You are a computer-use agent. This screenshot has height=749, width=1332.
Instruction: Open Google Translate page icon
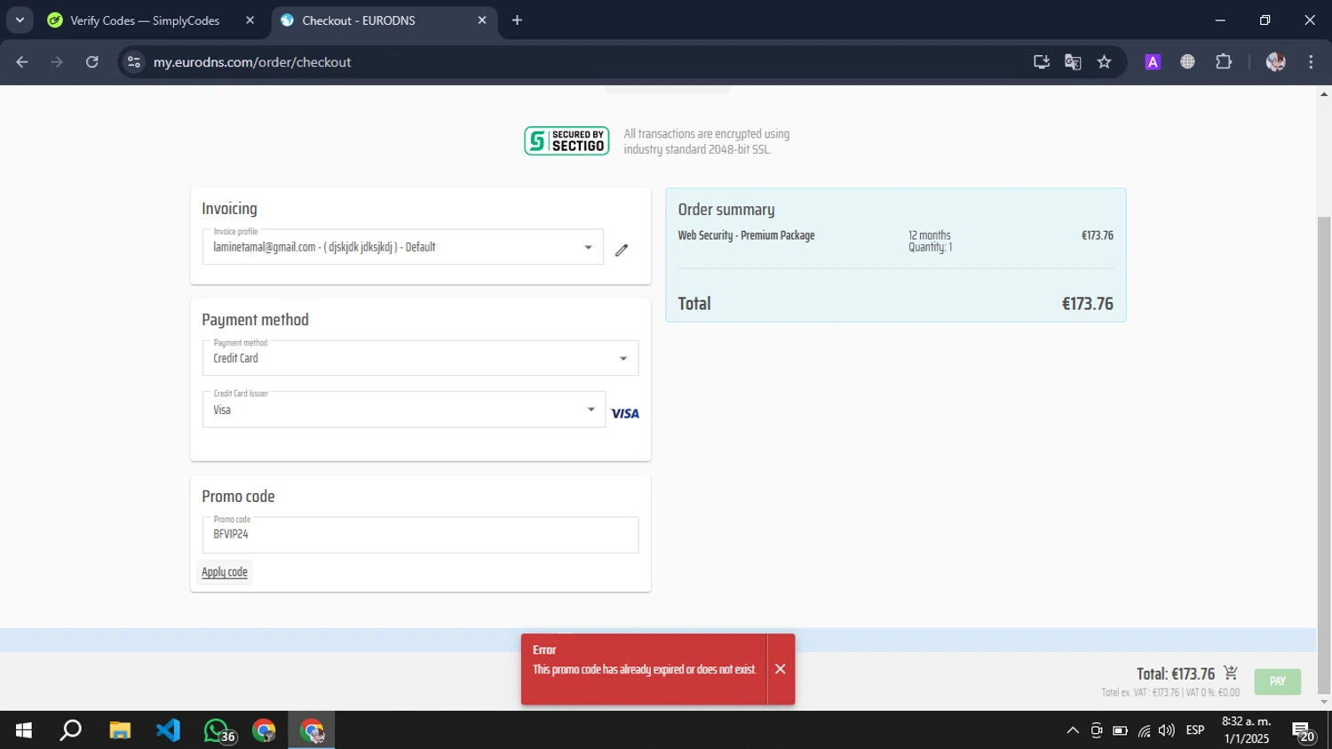point(1073,62)
